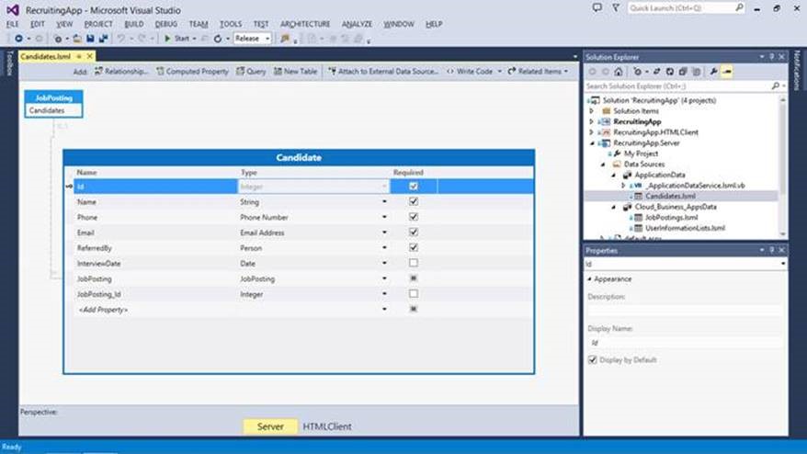Image resolution: width=807 pixels, height=454 pixels.
Task: Open the FILE menu
Action: (x=12, y=24)
